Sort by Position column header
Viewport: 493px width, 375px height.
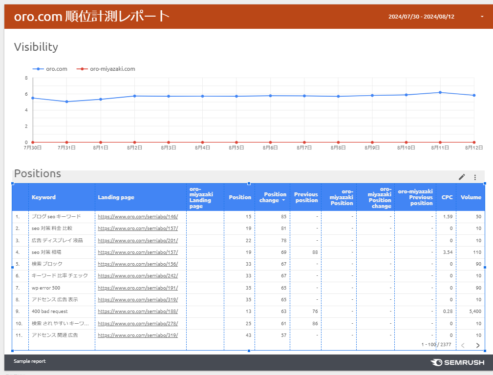[x=240, y=197]
